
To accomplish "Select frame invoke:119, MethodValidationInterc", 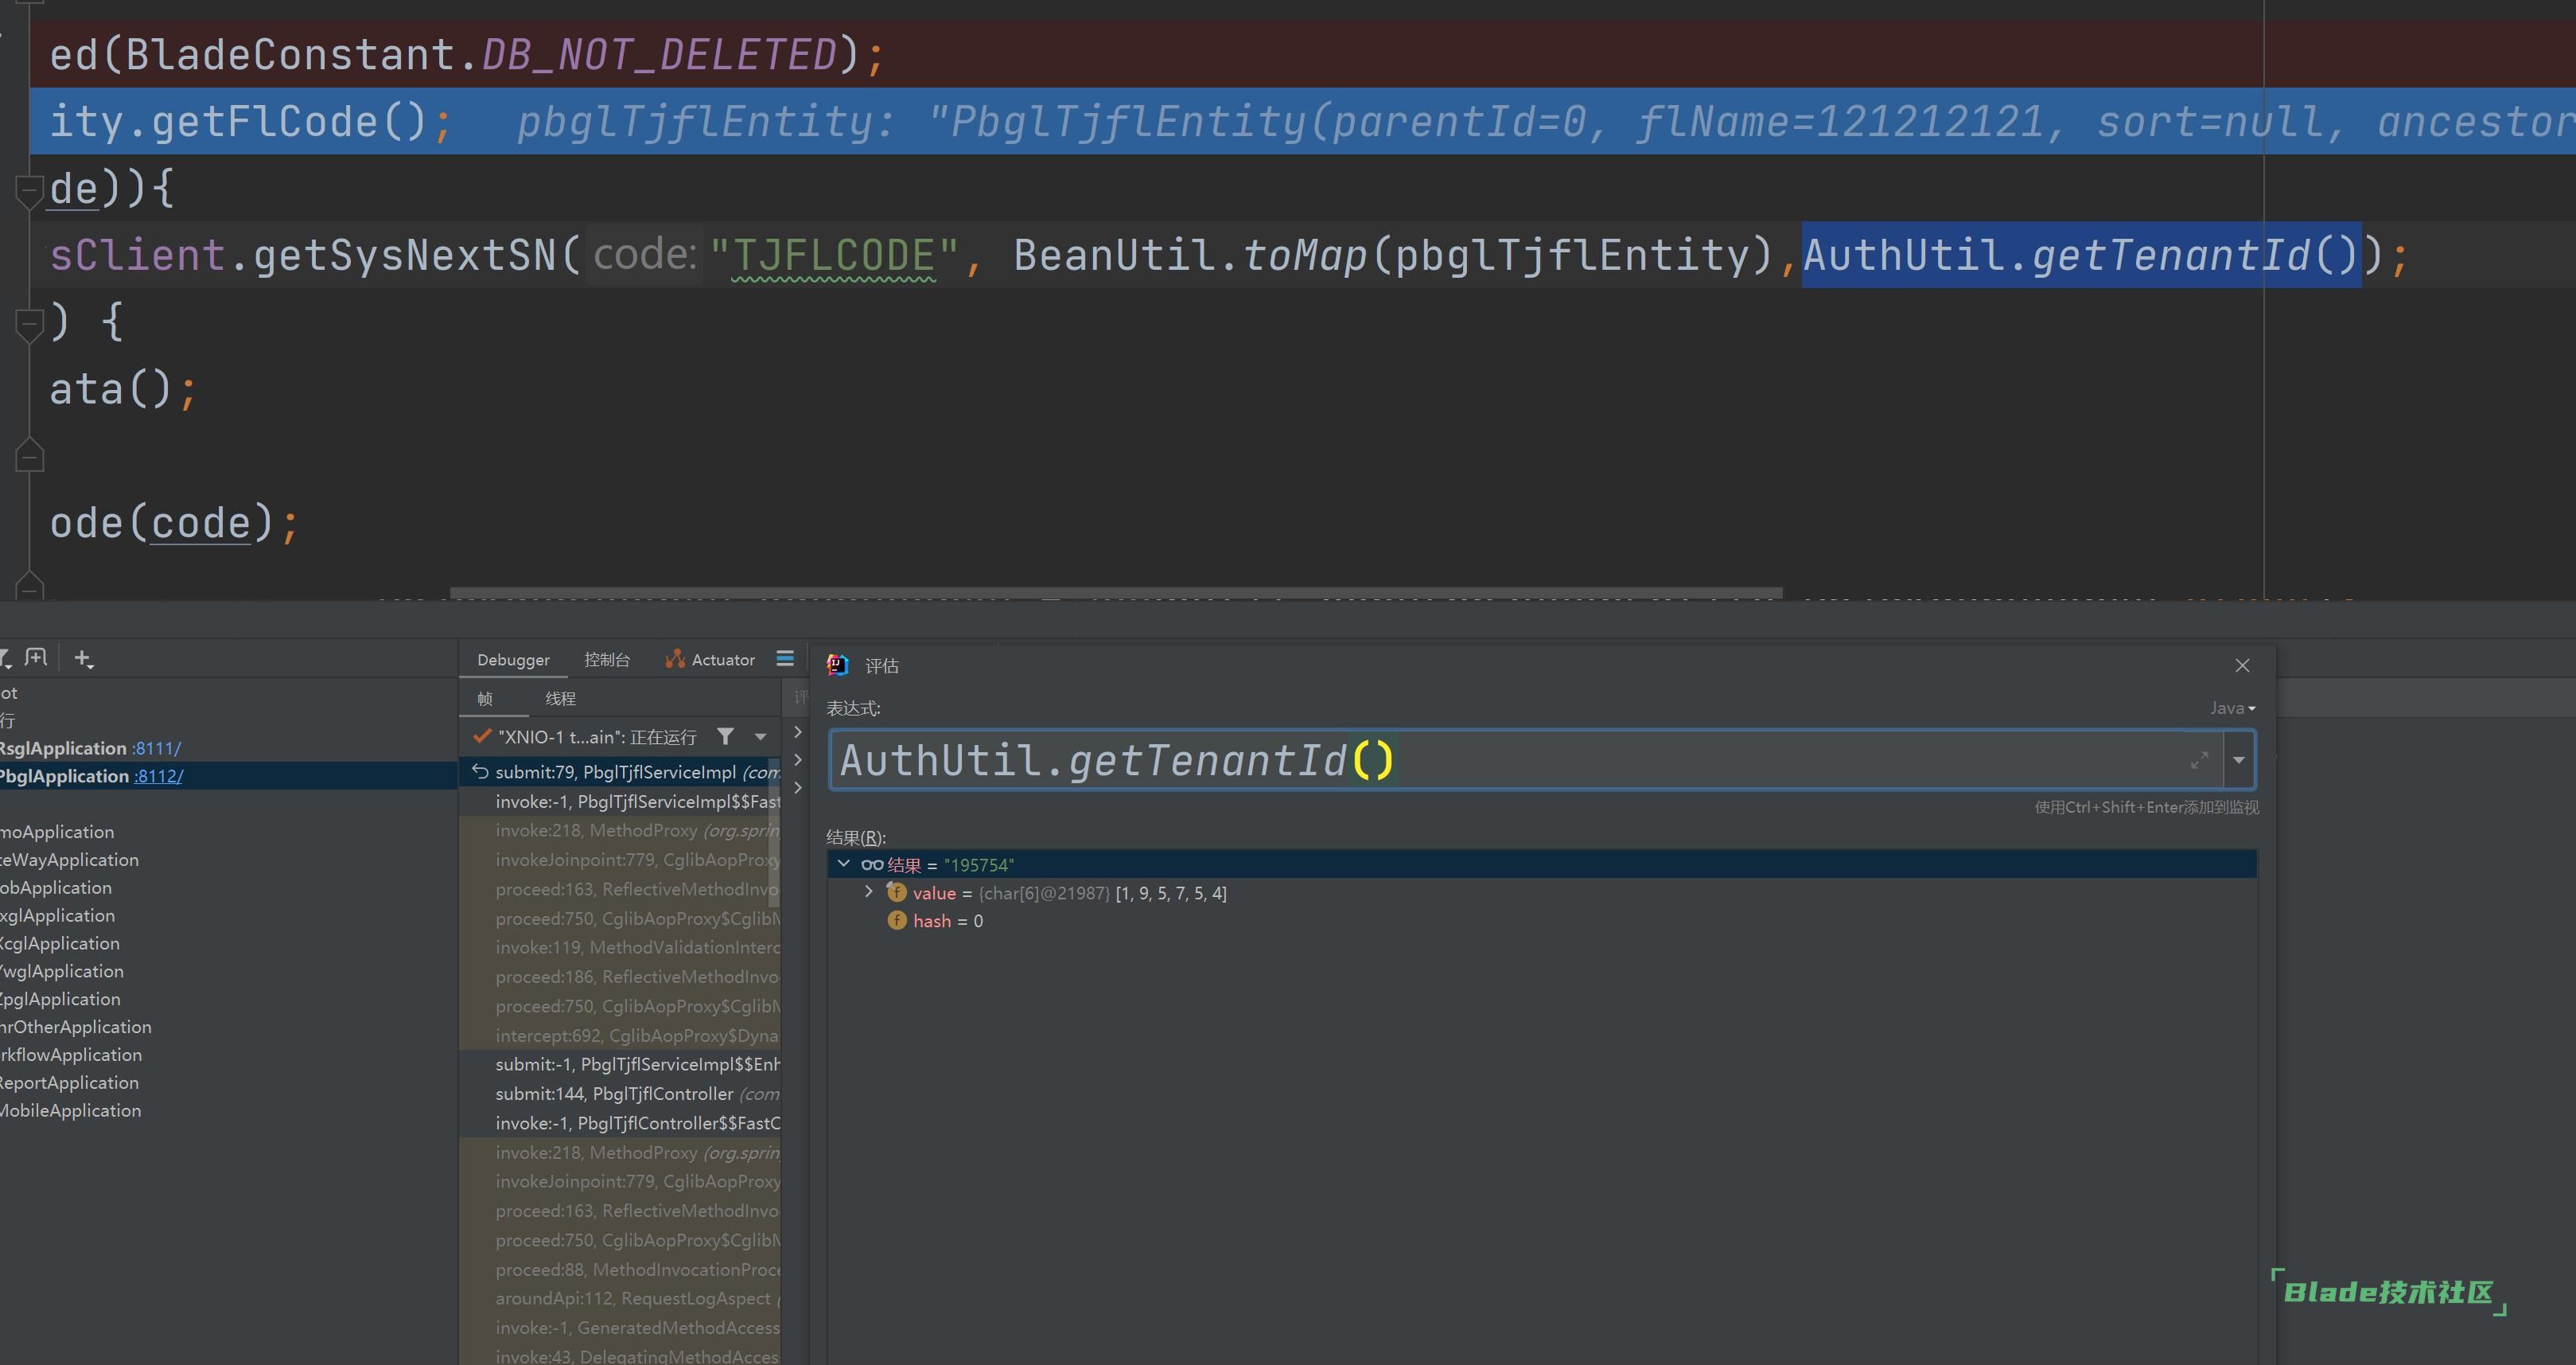I will point(620,948).
